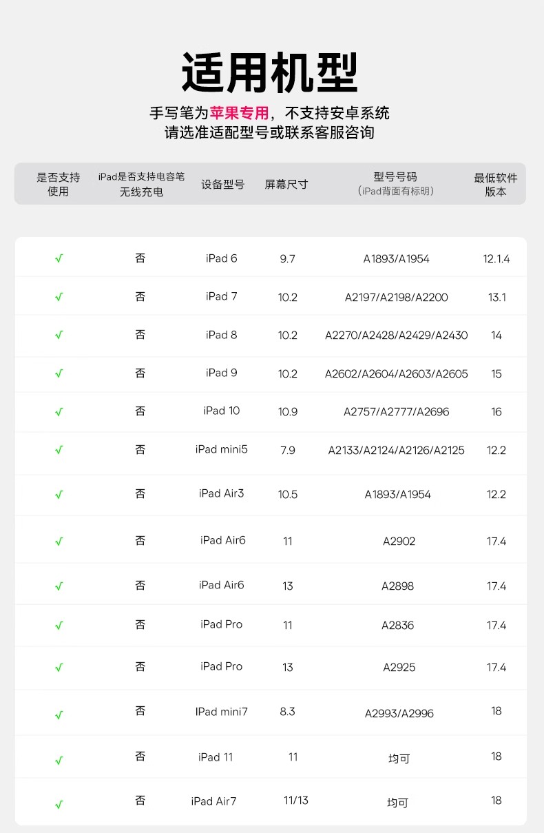Click the 适用机型 title
Image resolution: width=544 pixels, height=833 pixels.
coord(270,72)
